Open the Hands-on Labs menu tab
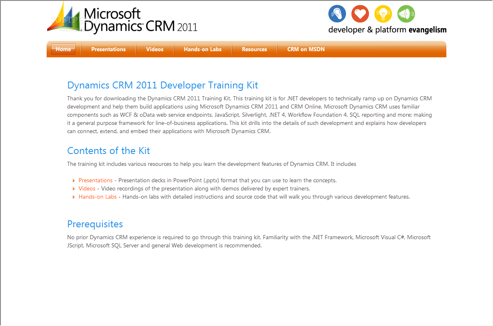Screen dimensions: 493x326 click(203, 49)
